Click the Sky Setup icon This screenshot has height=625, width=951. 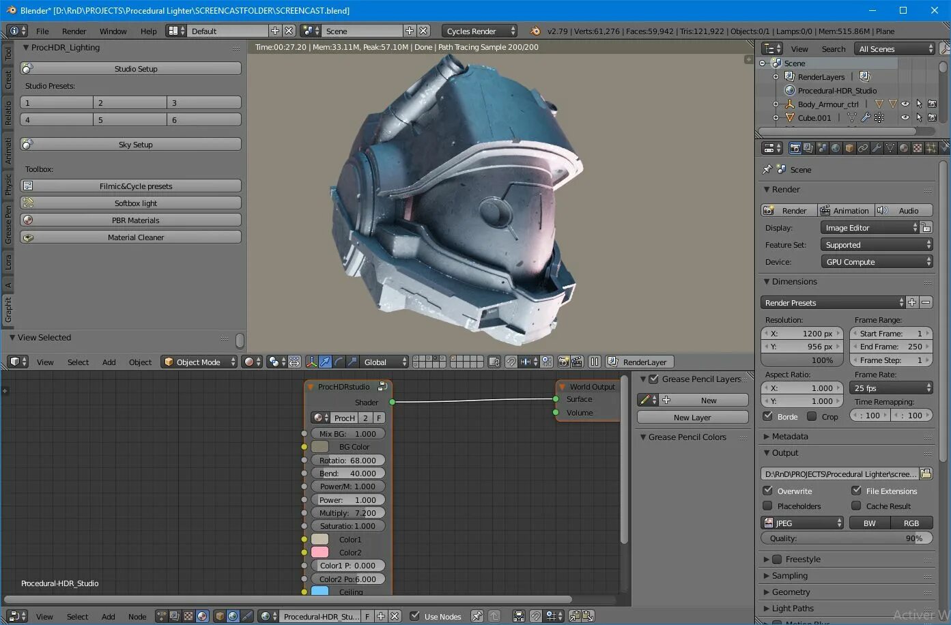(28, 145)
